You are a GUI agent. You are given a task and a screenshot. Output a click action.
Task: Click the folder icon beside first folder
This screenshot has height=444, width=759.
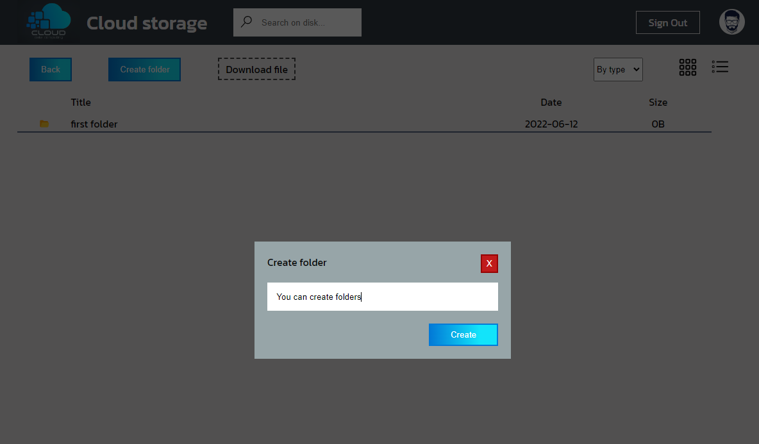click(x=44, y=124)
